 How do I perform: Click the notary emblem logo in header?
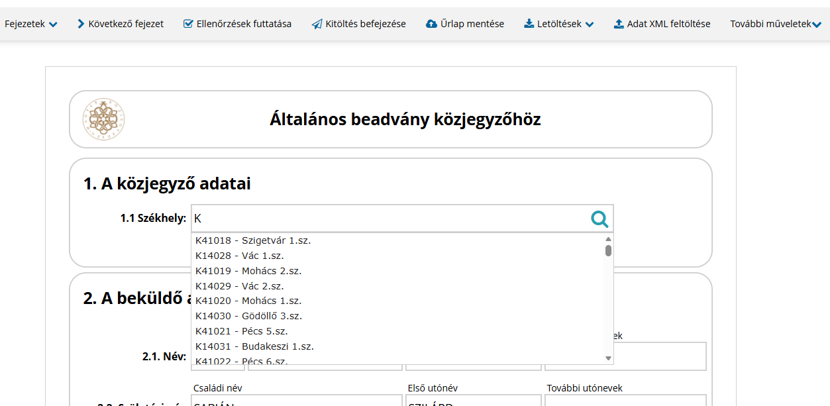point(104,119)
